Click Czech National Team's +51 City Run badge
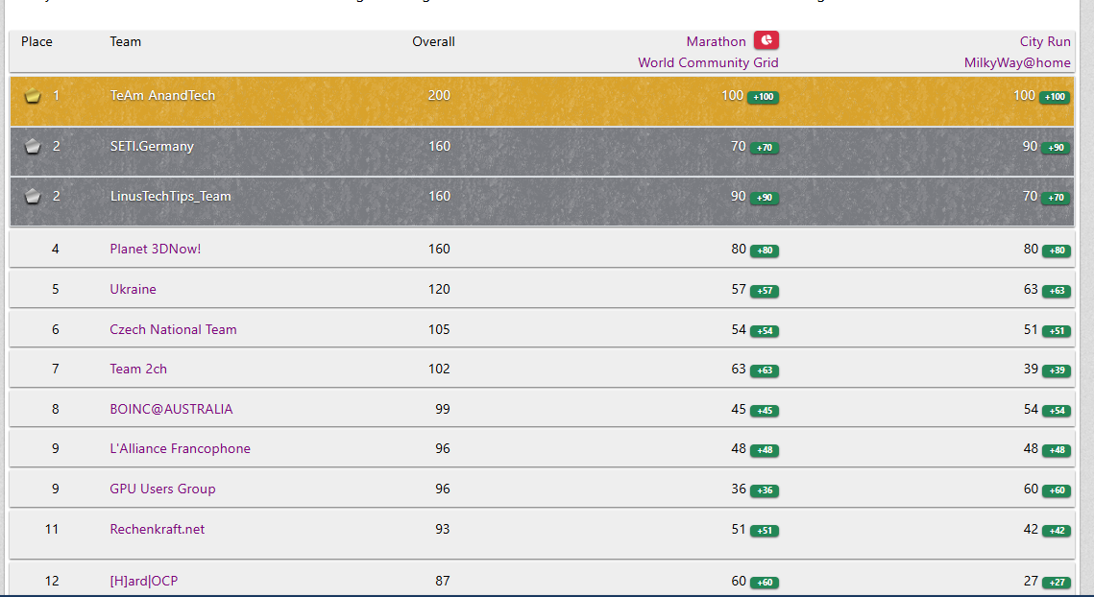Screen dimensions: 1094x597 (1057, 331)
